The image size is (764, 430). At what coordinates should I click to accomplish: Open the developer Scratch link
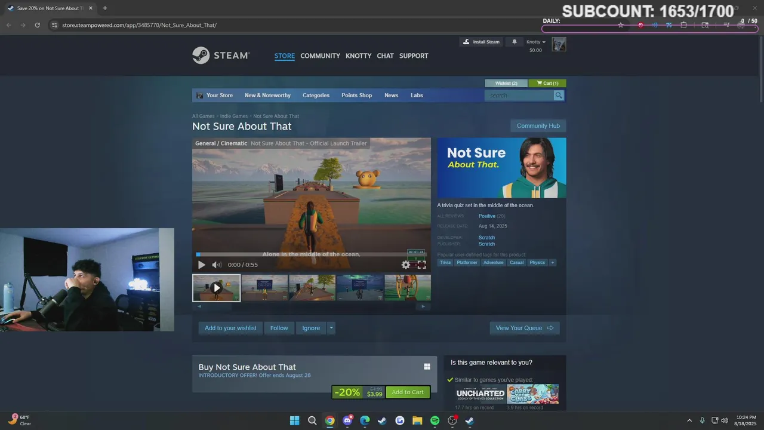(486, 238)
